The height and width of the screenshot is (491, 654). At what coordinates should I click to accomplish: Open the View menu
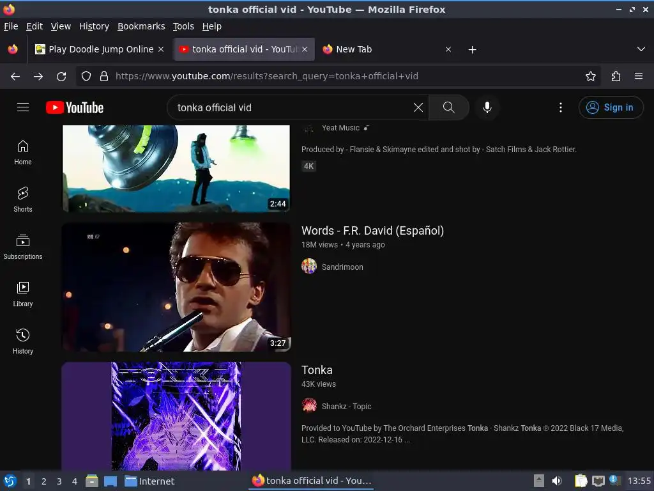61,26
